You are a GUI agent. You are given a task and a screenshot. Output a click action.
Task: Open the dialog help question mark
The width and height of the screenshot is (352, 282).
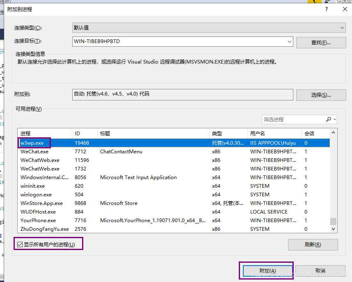[x=326, y=9]
